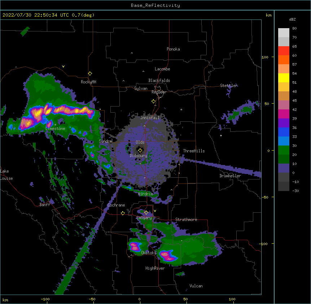The image size is (311, 304).
Task: Click the Airdrie label
Action: [x=146, y=194]
